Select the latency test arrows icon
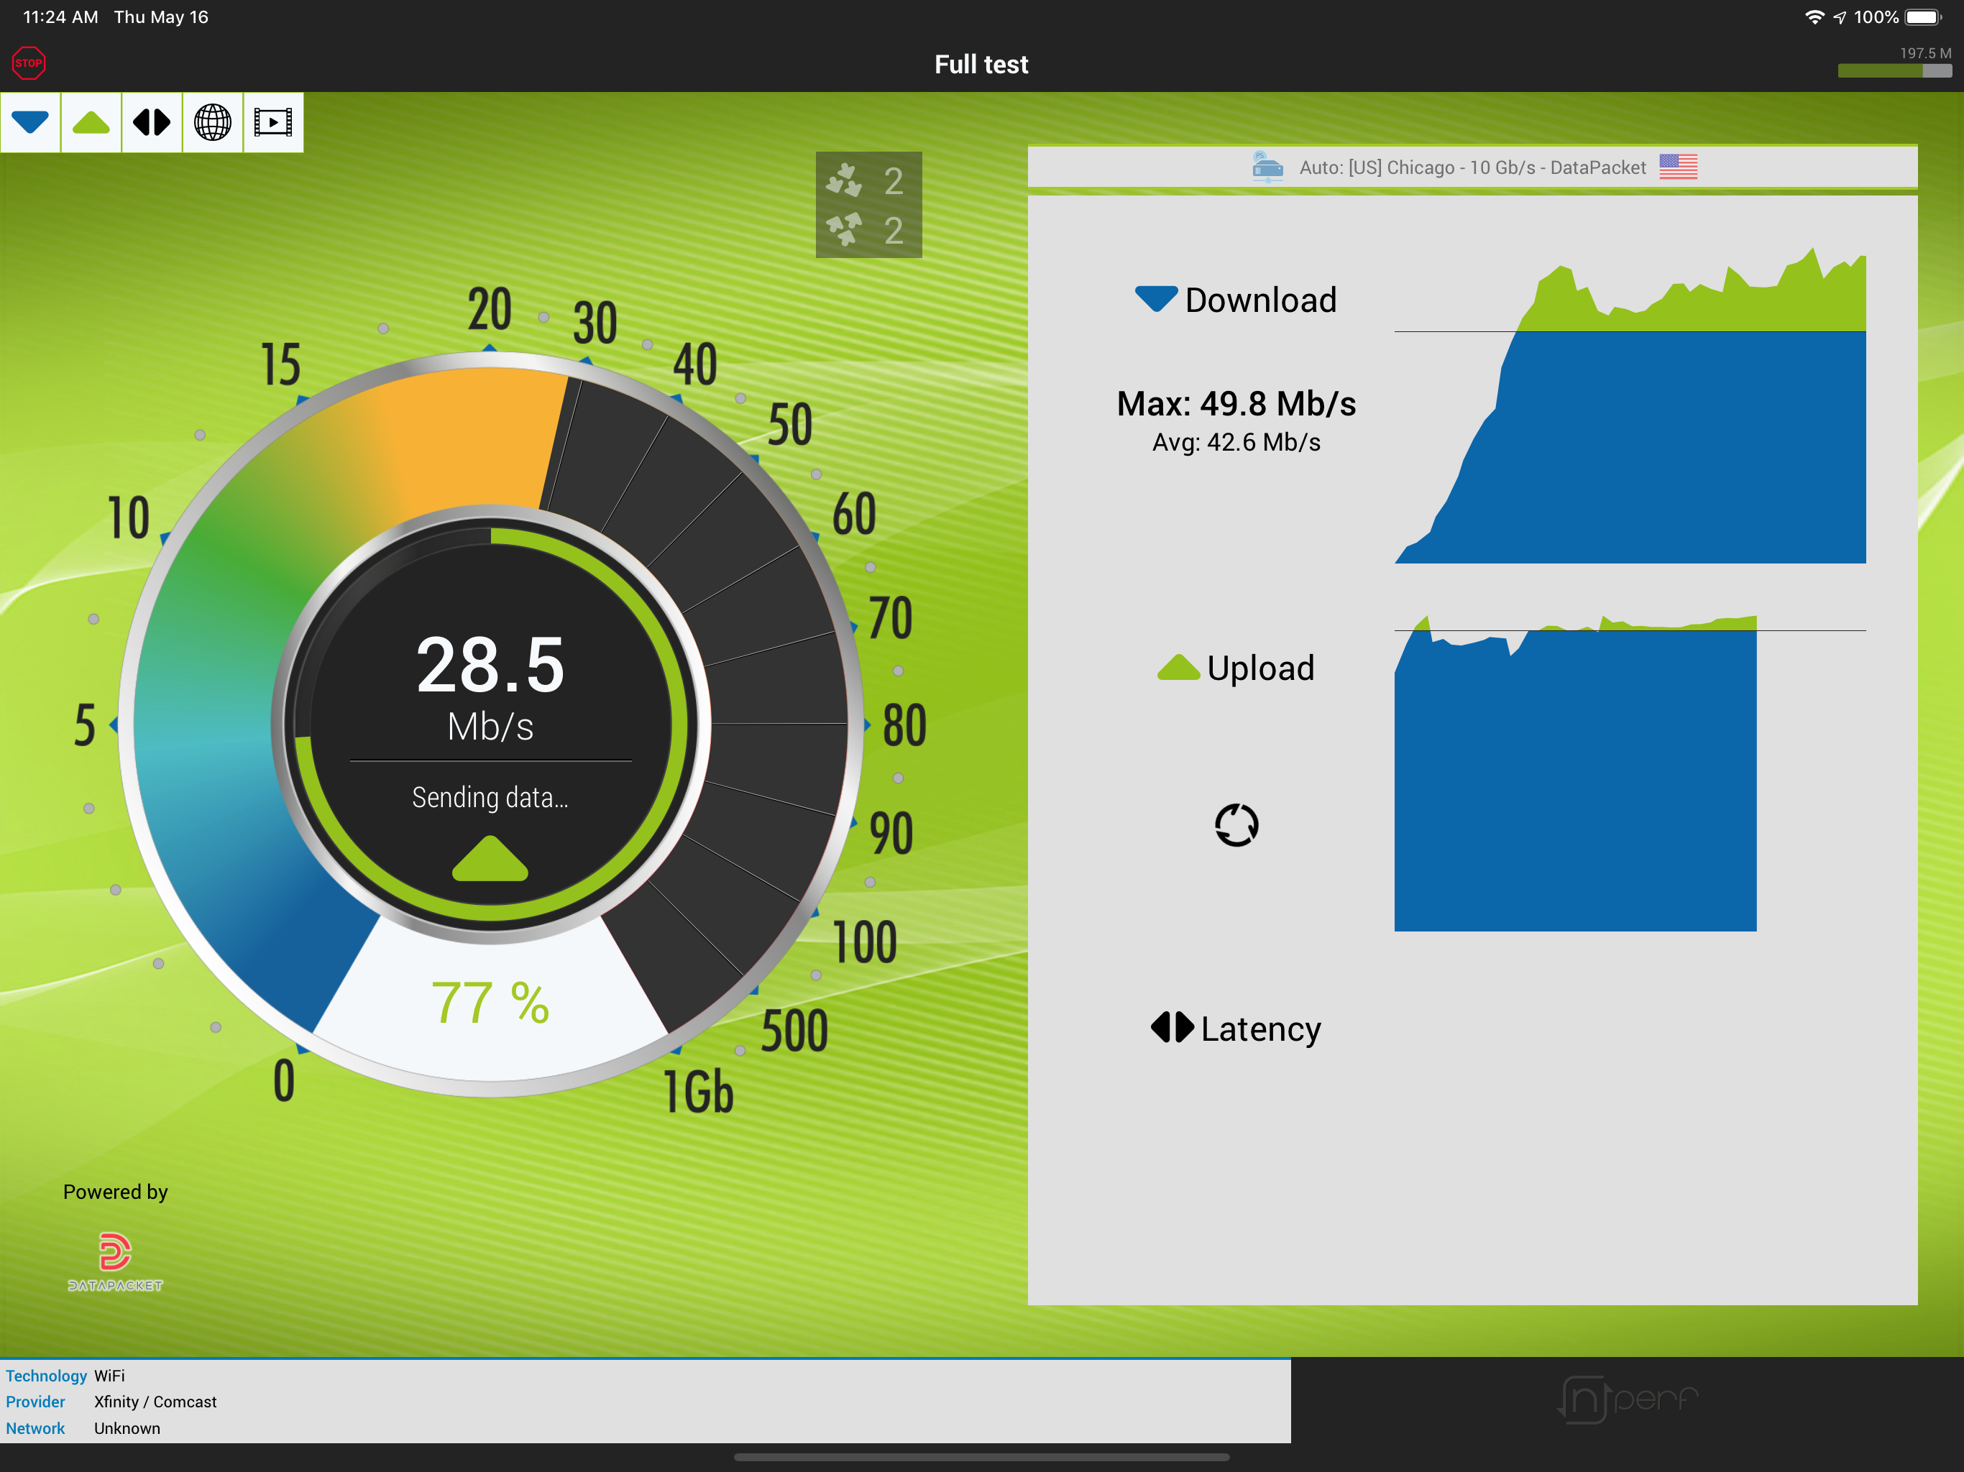 (x=151, y=121)
